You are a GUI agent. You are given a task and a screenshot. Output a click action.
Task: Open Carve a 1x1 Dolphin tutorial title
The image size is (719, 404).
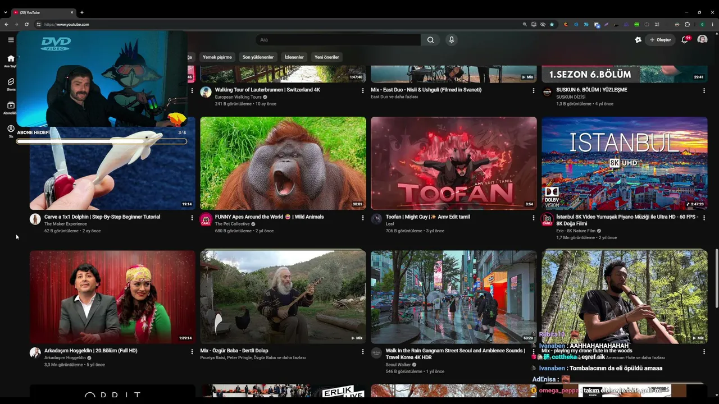click(x=102, y=217)
